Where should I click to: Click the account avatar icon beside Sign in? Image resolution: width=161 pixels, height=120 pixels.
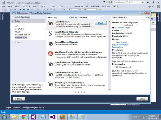click(158, 6)
